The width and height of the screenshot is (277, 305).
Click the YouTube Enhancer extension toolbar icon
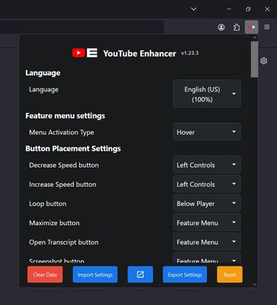coord(252,27)
